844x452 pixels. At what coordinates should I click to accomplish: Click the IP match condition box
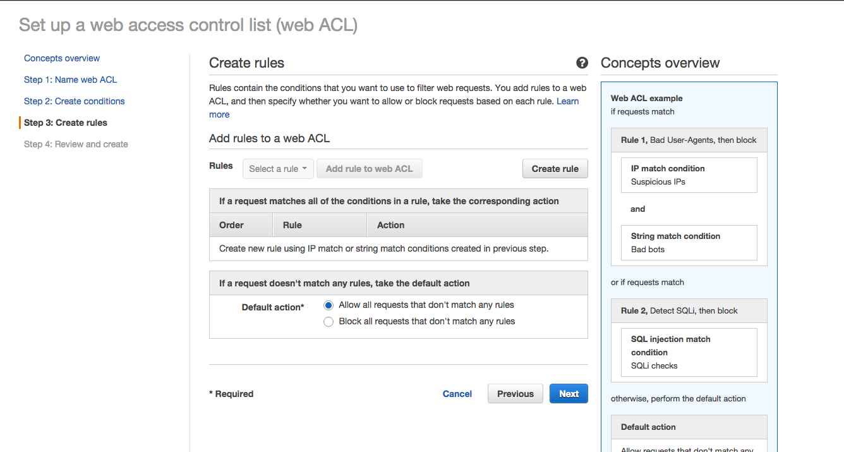[x=689, y=175]
